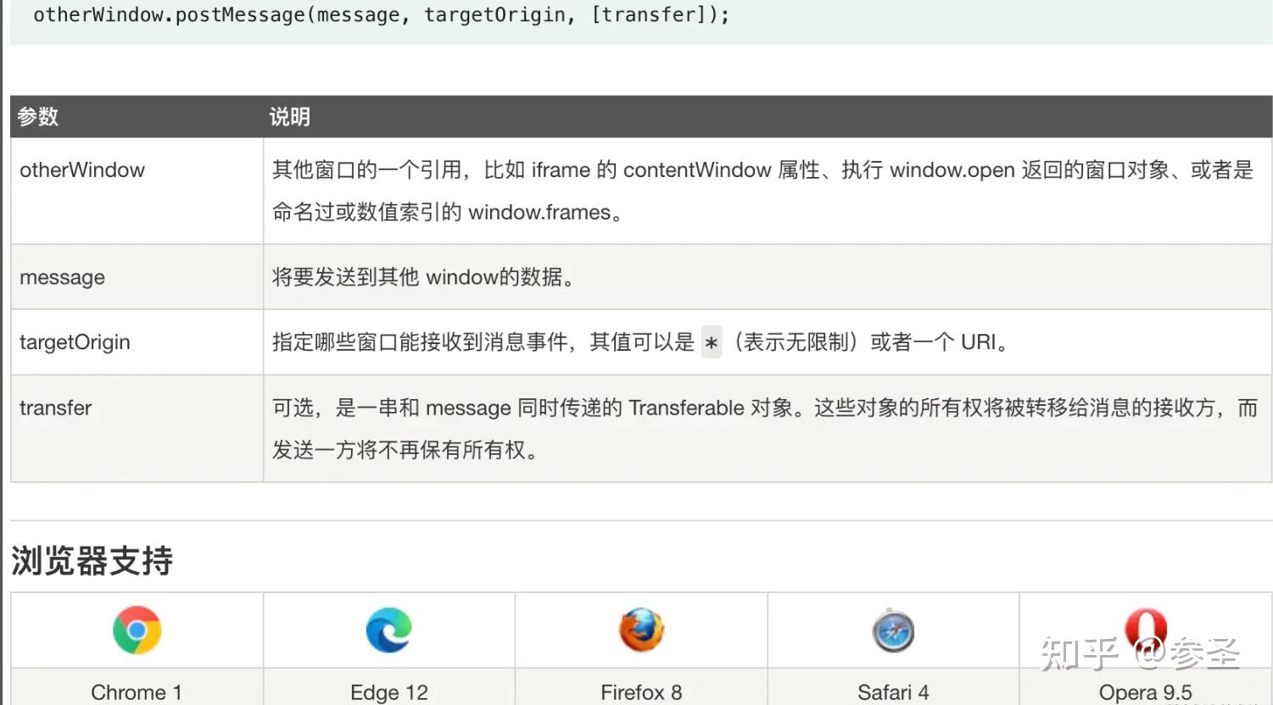
Task: Select the red Opera logo
Action: click(x=1146, y=630)
